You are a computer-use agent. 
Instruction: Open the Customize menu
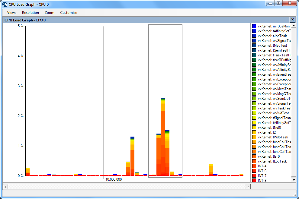coord(69,13)
